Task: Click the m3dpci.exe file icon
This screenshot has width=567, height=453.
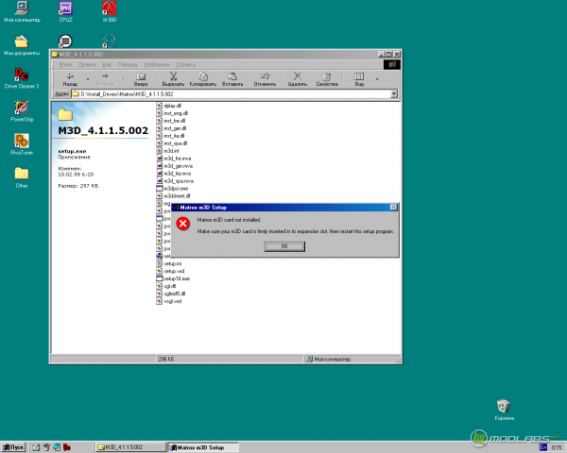Action: click(x=160, y=188)
